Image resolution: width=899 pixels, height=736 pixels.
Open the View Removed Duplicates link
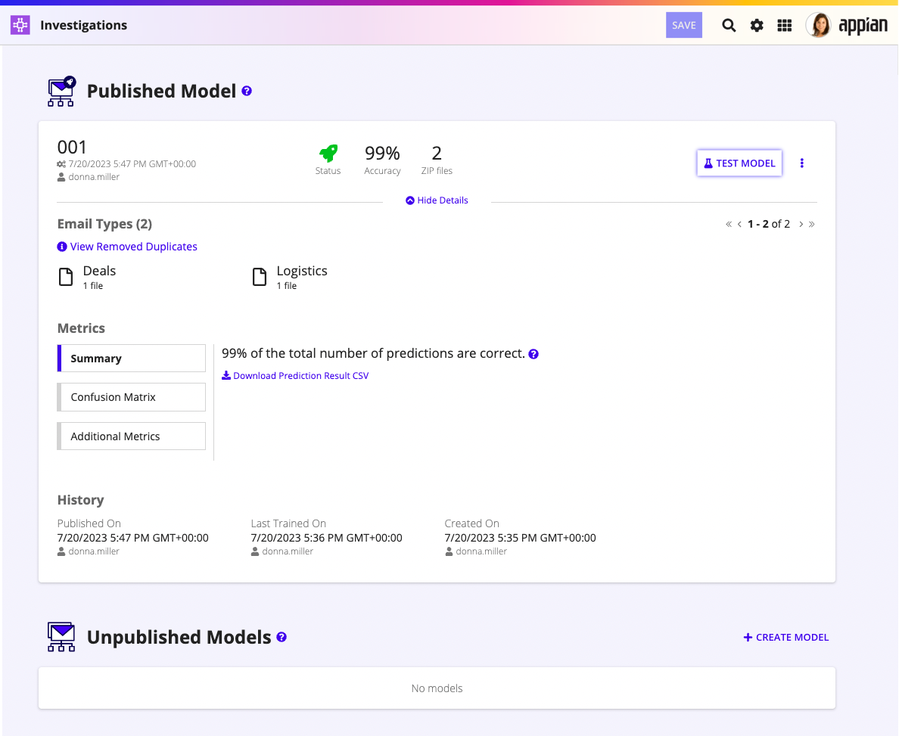pyautogui.click(x=134, y=247)
